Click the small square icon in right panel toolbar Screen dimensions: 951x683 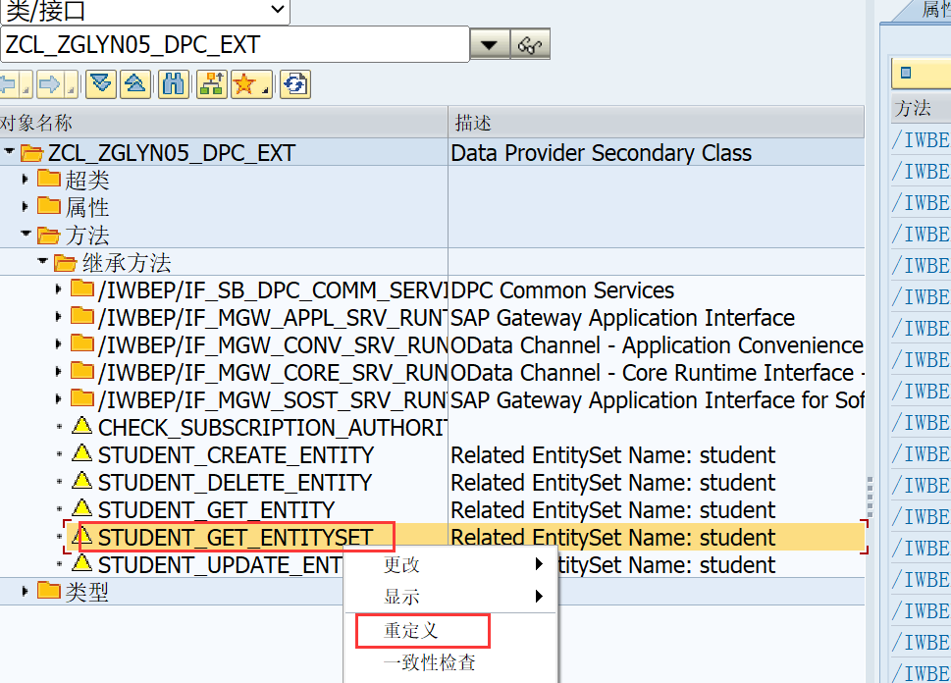pyautogui.click(x=906, y=73)
